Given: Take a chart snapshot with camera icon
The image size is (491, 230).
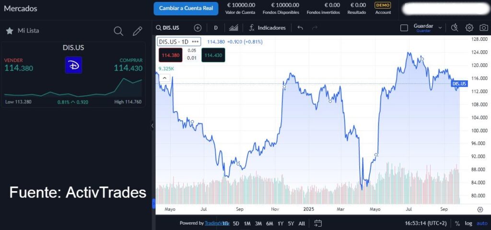Looking at the screenshot, I should pyautogui.click(x=484, y=28).
